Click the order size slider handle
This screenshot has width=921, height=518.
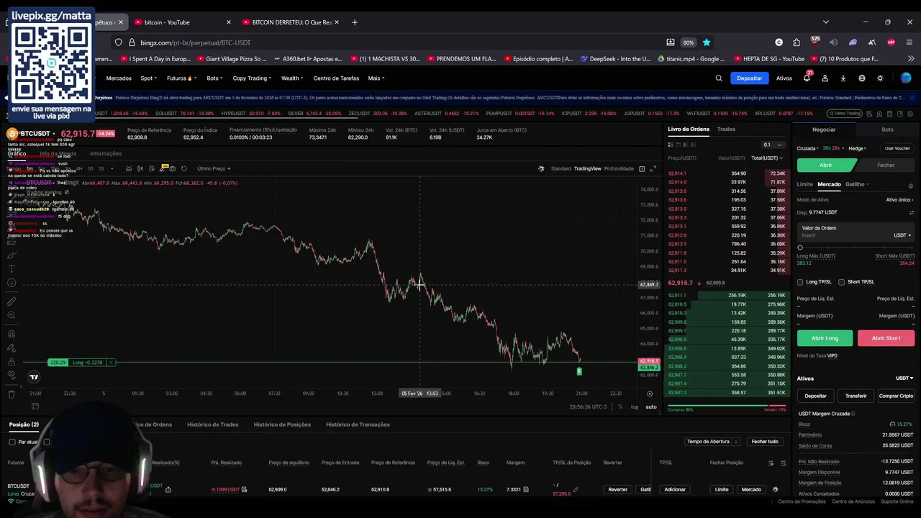click(800, 247)
